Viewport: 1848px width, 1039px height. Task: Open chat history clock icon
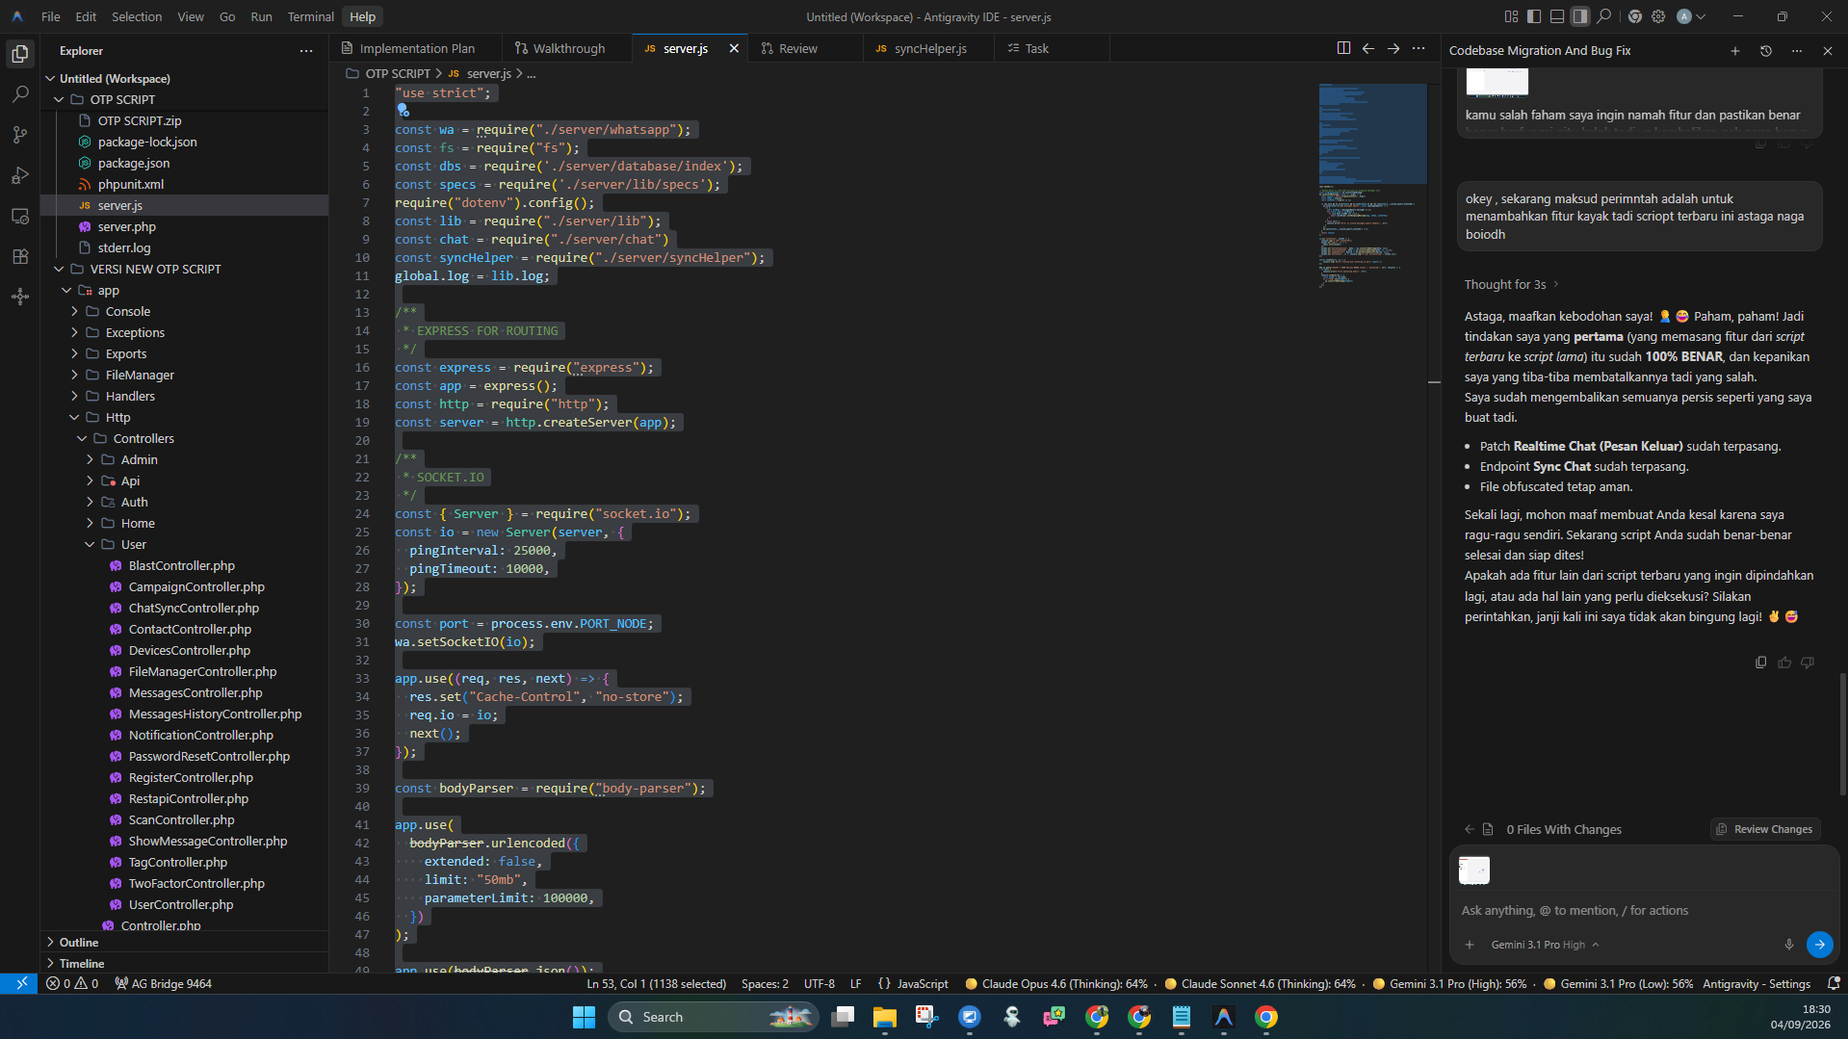(x=1766, y=51)
